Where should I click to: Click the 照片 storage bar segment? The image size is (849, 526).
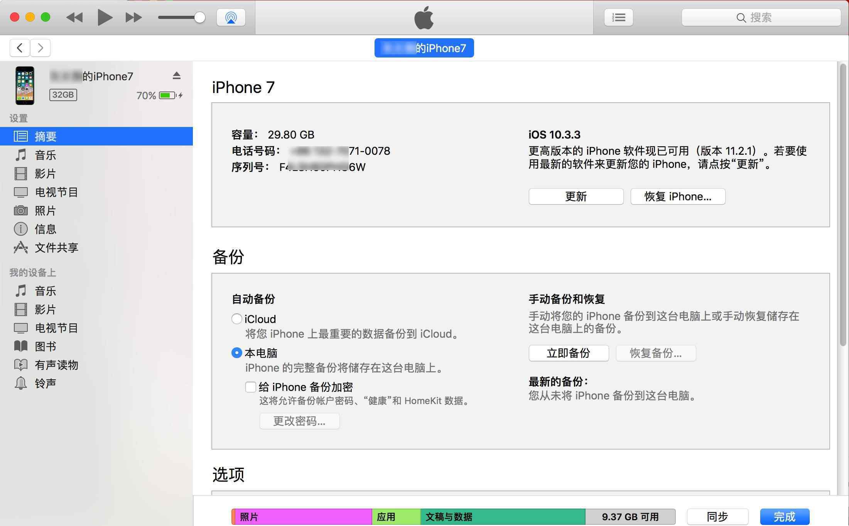pyautogui.click(x=303, y=517)
